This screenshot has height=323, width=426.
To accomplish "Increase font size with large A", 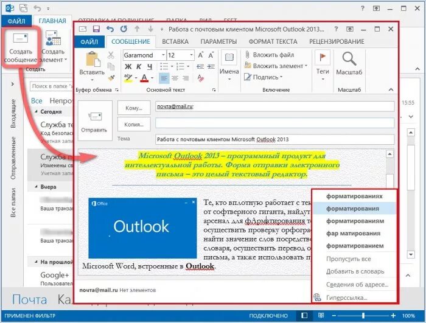I will (200, 55).
